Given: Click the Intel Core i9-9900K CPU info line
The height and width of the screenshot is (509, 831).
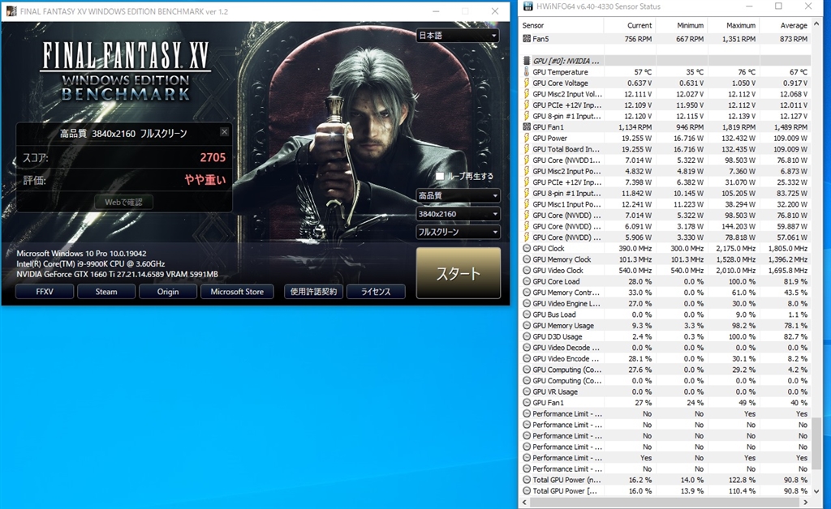Looking at the screenshot, I should (x=91, y=263).
